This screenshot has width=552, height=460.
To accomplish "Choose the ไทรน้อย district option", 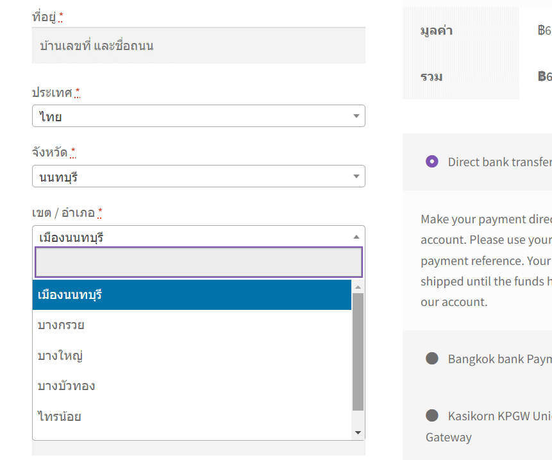I will click(x=192, y=416).
